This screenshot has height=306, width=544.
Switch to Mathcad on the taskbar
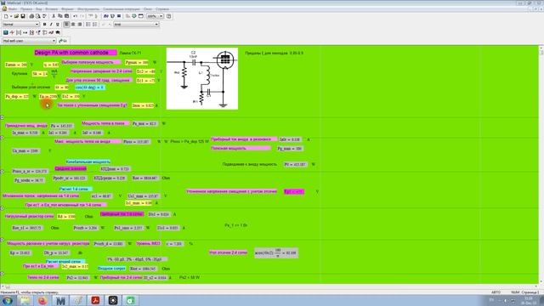[x=60, y=300]
